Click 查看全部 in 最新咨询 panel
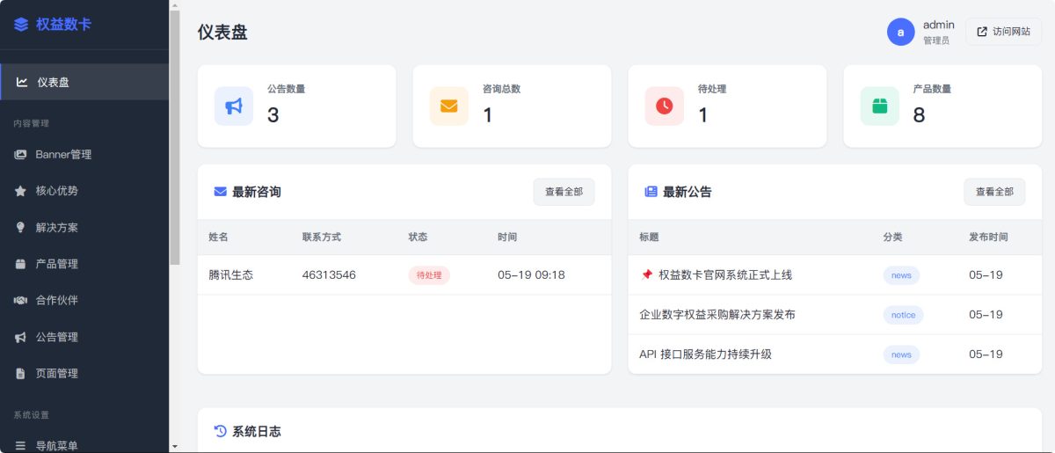 click(x=564, y=192)
